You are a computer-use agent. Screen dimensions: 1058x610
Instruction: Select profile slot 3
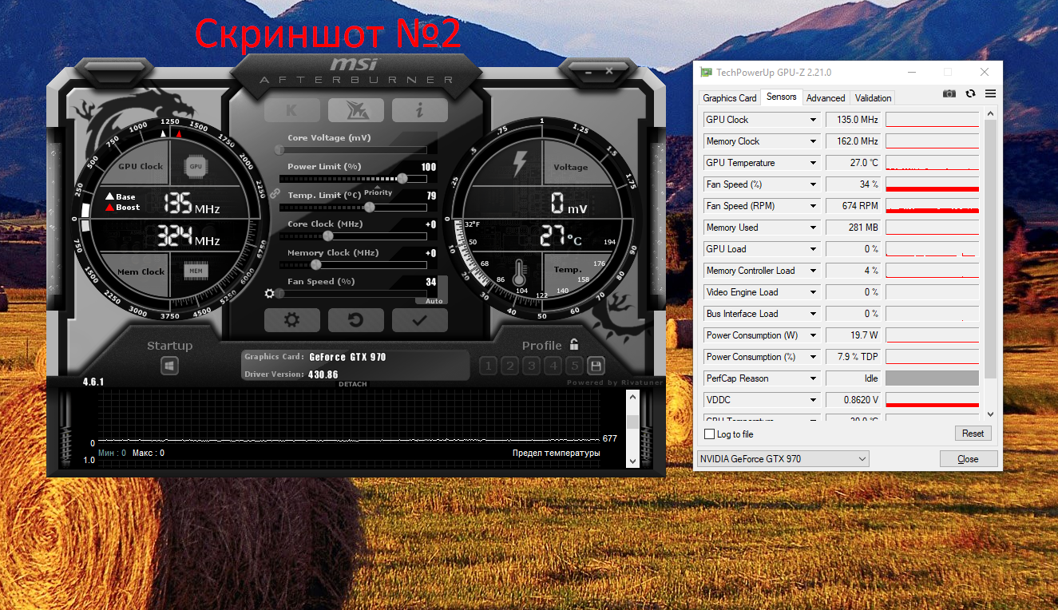click(x=531, y=366)
